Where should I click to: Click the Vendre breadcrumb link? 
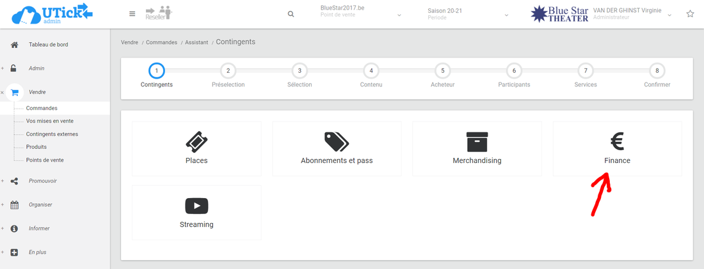(x=130, y=42)
